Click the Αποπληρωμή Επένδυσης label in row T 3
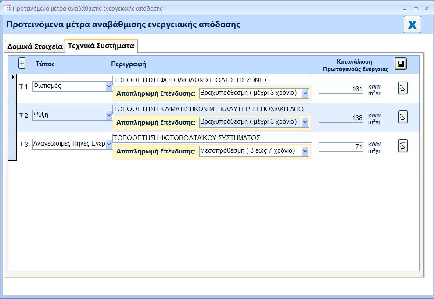This screenshot has height=299, width=434. [156, 151]
